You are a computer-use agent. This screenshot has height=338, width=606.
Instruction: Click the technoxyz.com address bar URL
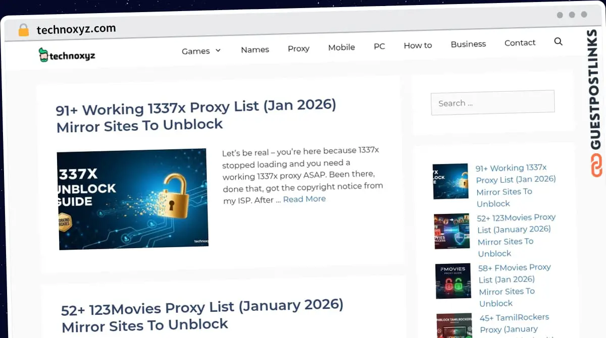pyautogui.click(x=76, y=29)
